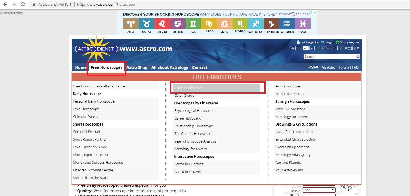
Task: Open the Home menu
Action: point(81,67)
